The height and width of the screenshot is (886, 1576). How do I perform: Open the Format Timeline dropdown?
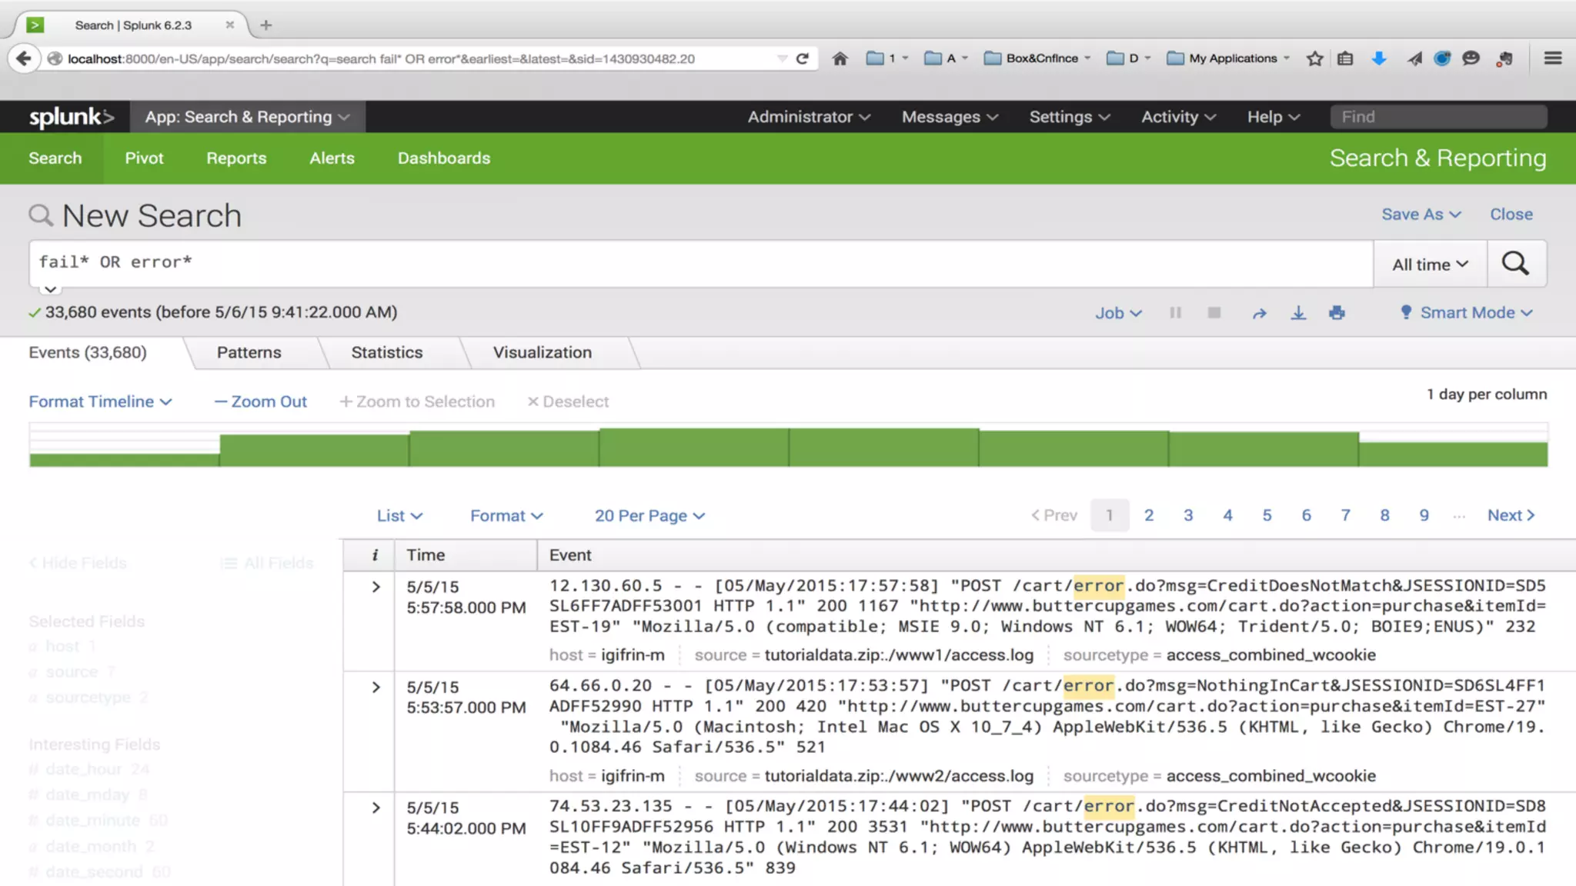click(100, 401)
